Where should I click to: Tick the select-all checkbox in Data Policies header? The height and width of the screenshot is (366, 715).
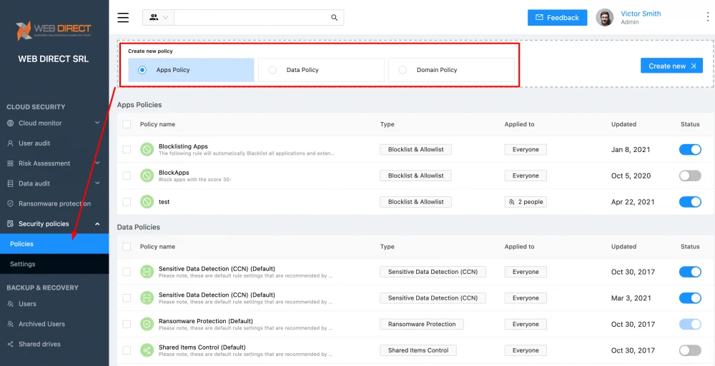[127, 247]
